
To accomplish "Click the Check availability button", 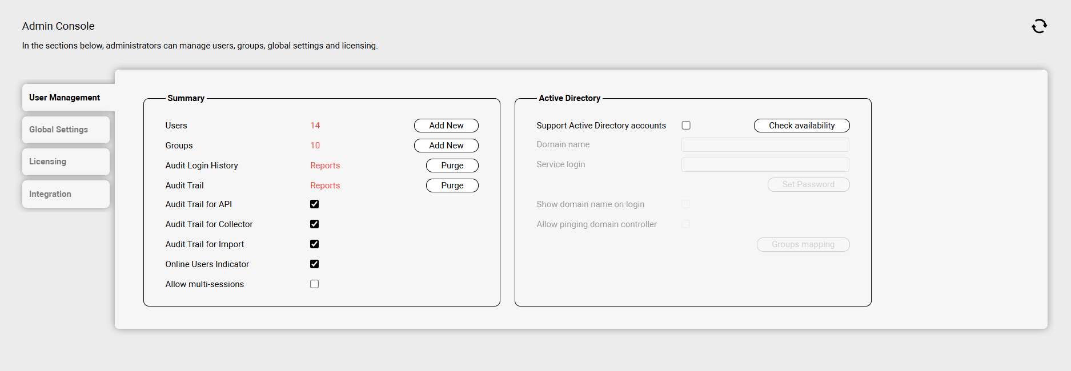I will pos(801,126).
